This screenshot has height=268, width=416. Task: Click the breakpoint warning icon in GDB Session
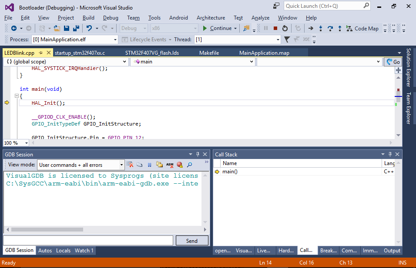pyautogui.click(x=180, y=165)
